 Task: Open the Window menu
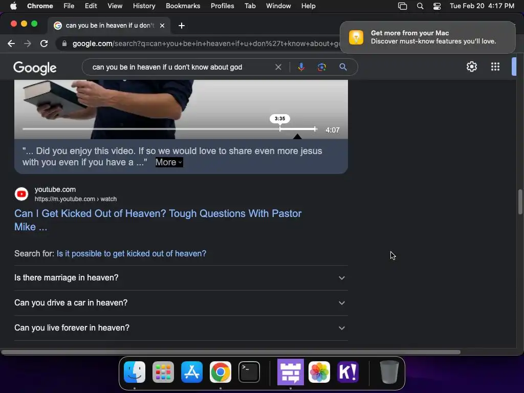pyautogui.click(x=278, y=6)
